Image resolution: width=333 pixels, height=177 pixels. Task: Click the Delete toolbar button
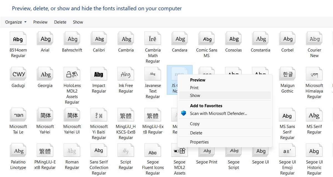(x=60, y=22)
